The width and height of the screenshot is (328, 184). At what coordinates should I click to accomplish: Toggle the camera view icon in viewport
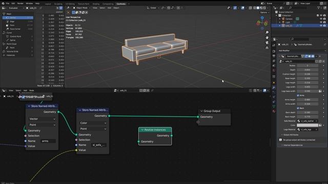[x=267, y=42]
